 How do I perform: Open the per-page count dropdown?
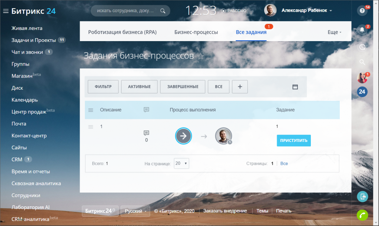click(x=182, y=163)
